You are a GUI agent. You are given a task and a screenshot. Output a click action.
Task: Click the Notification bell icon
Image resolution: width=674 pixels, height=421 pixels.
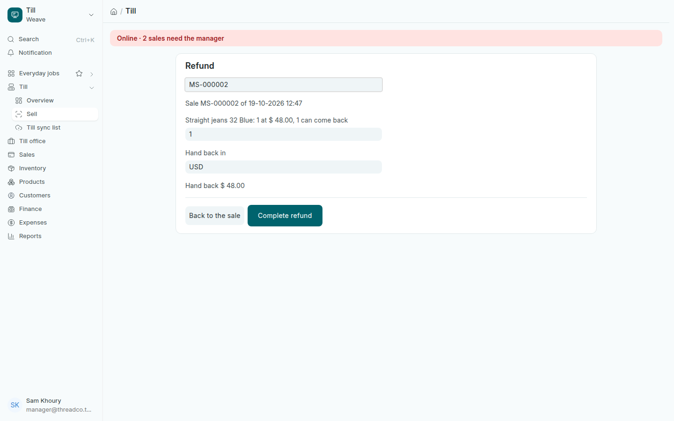(x=11, y=53)
